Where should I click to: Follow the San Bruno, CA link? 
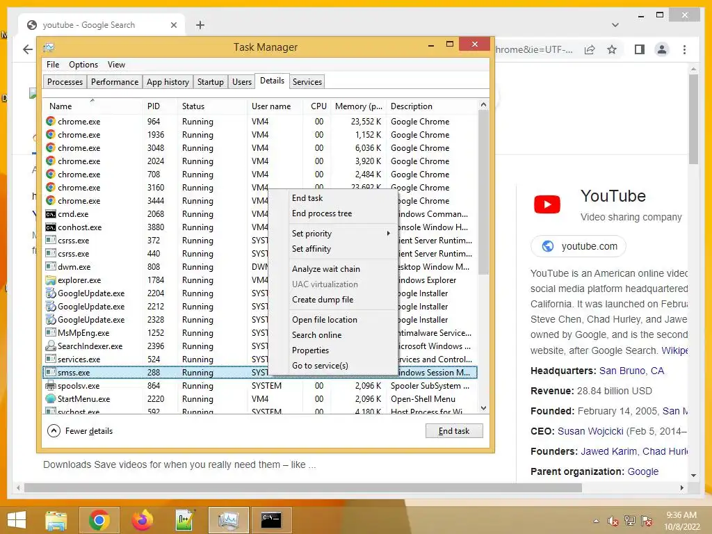631,371
